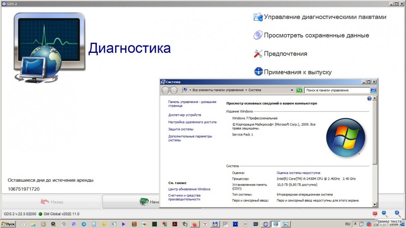Click the zoom out magnifier in GDS 2

(x=385, y=213)
